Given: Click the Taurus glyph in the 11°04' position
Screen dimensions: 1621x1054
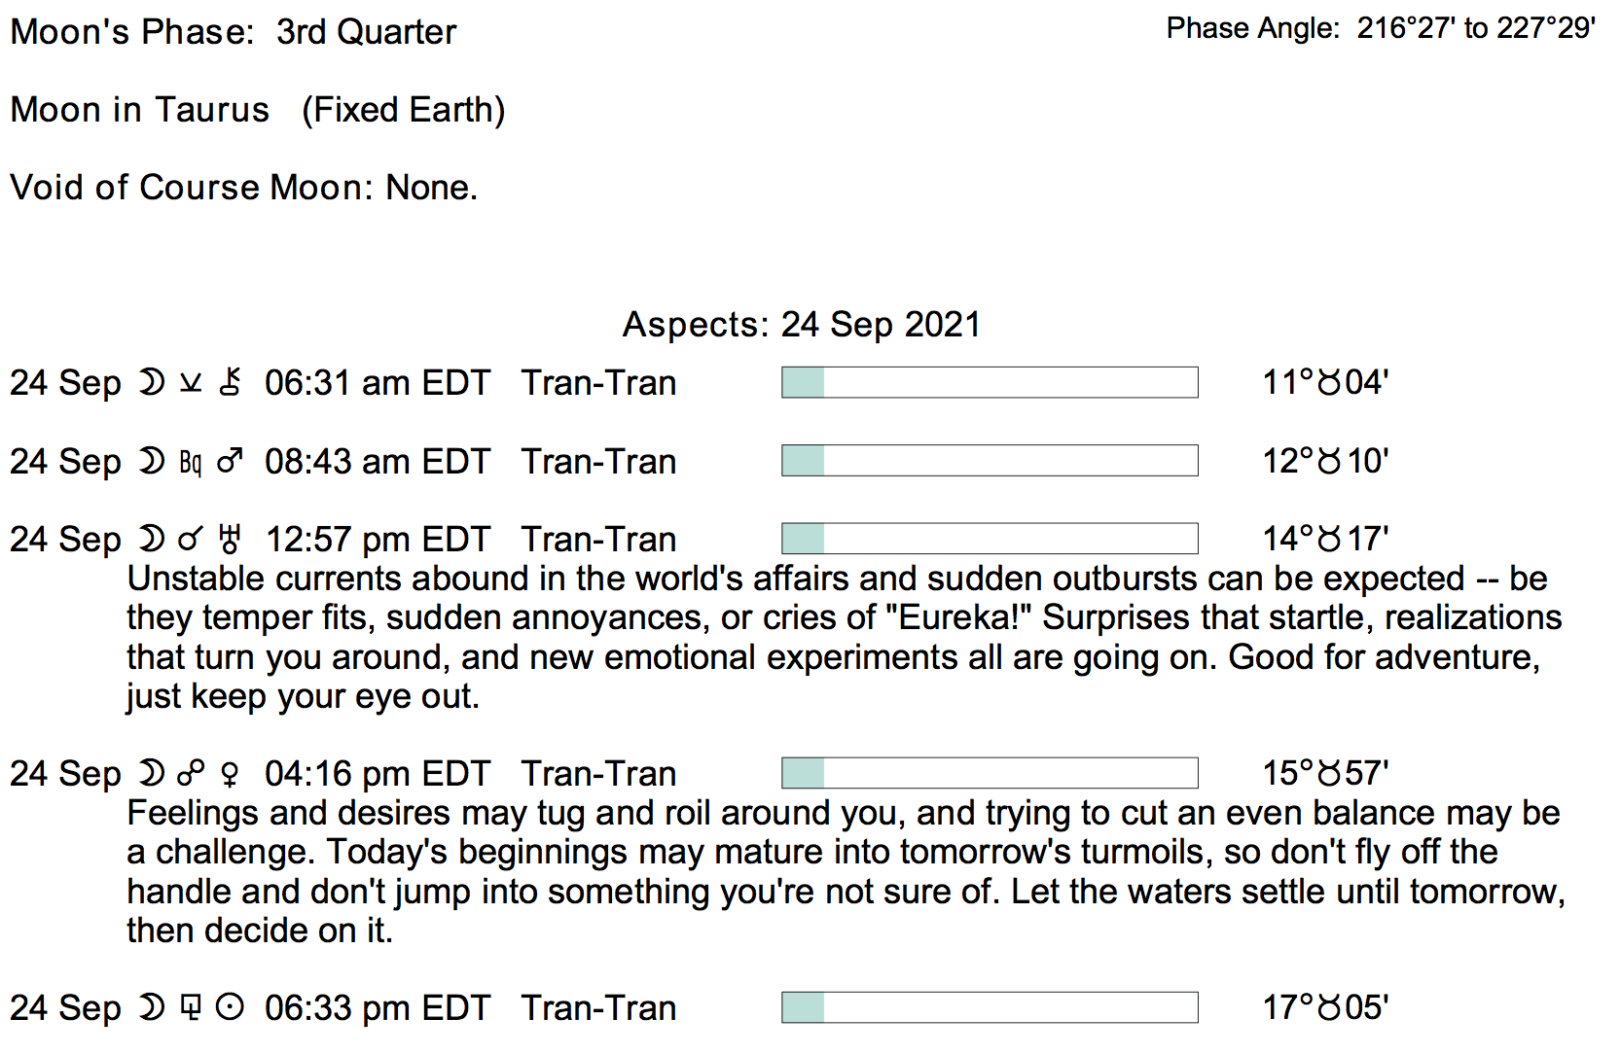Looking at the screenshot, I should click(1329, 382).
